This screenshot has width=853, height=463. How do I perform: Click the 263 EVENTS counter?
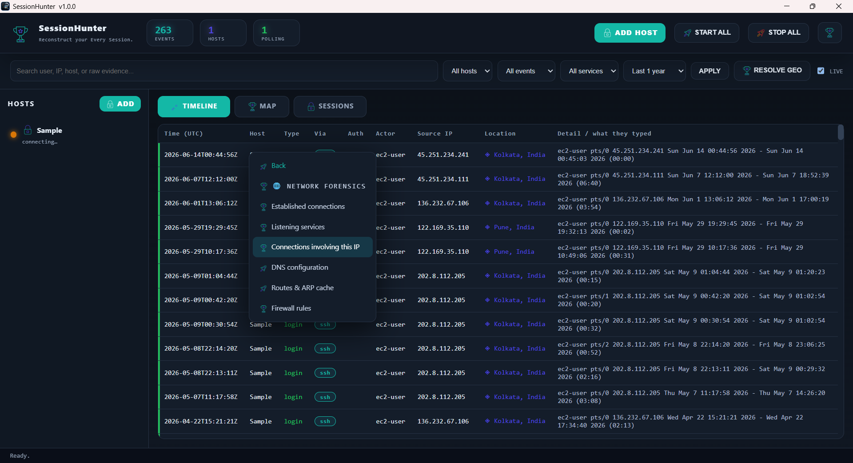click(x=170, y=33)
